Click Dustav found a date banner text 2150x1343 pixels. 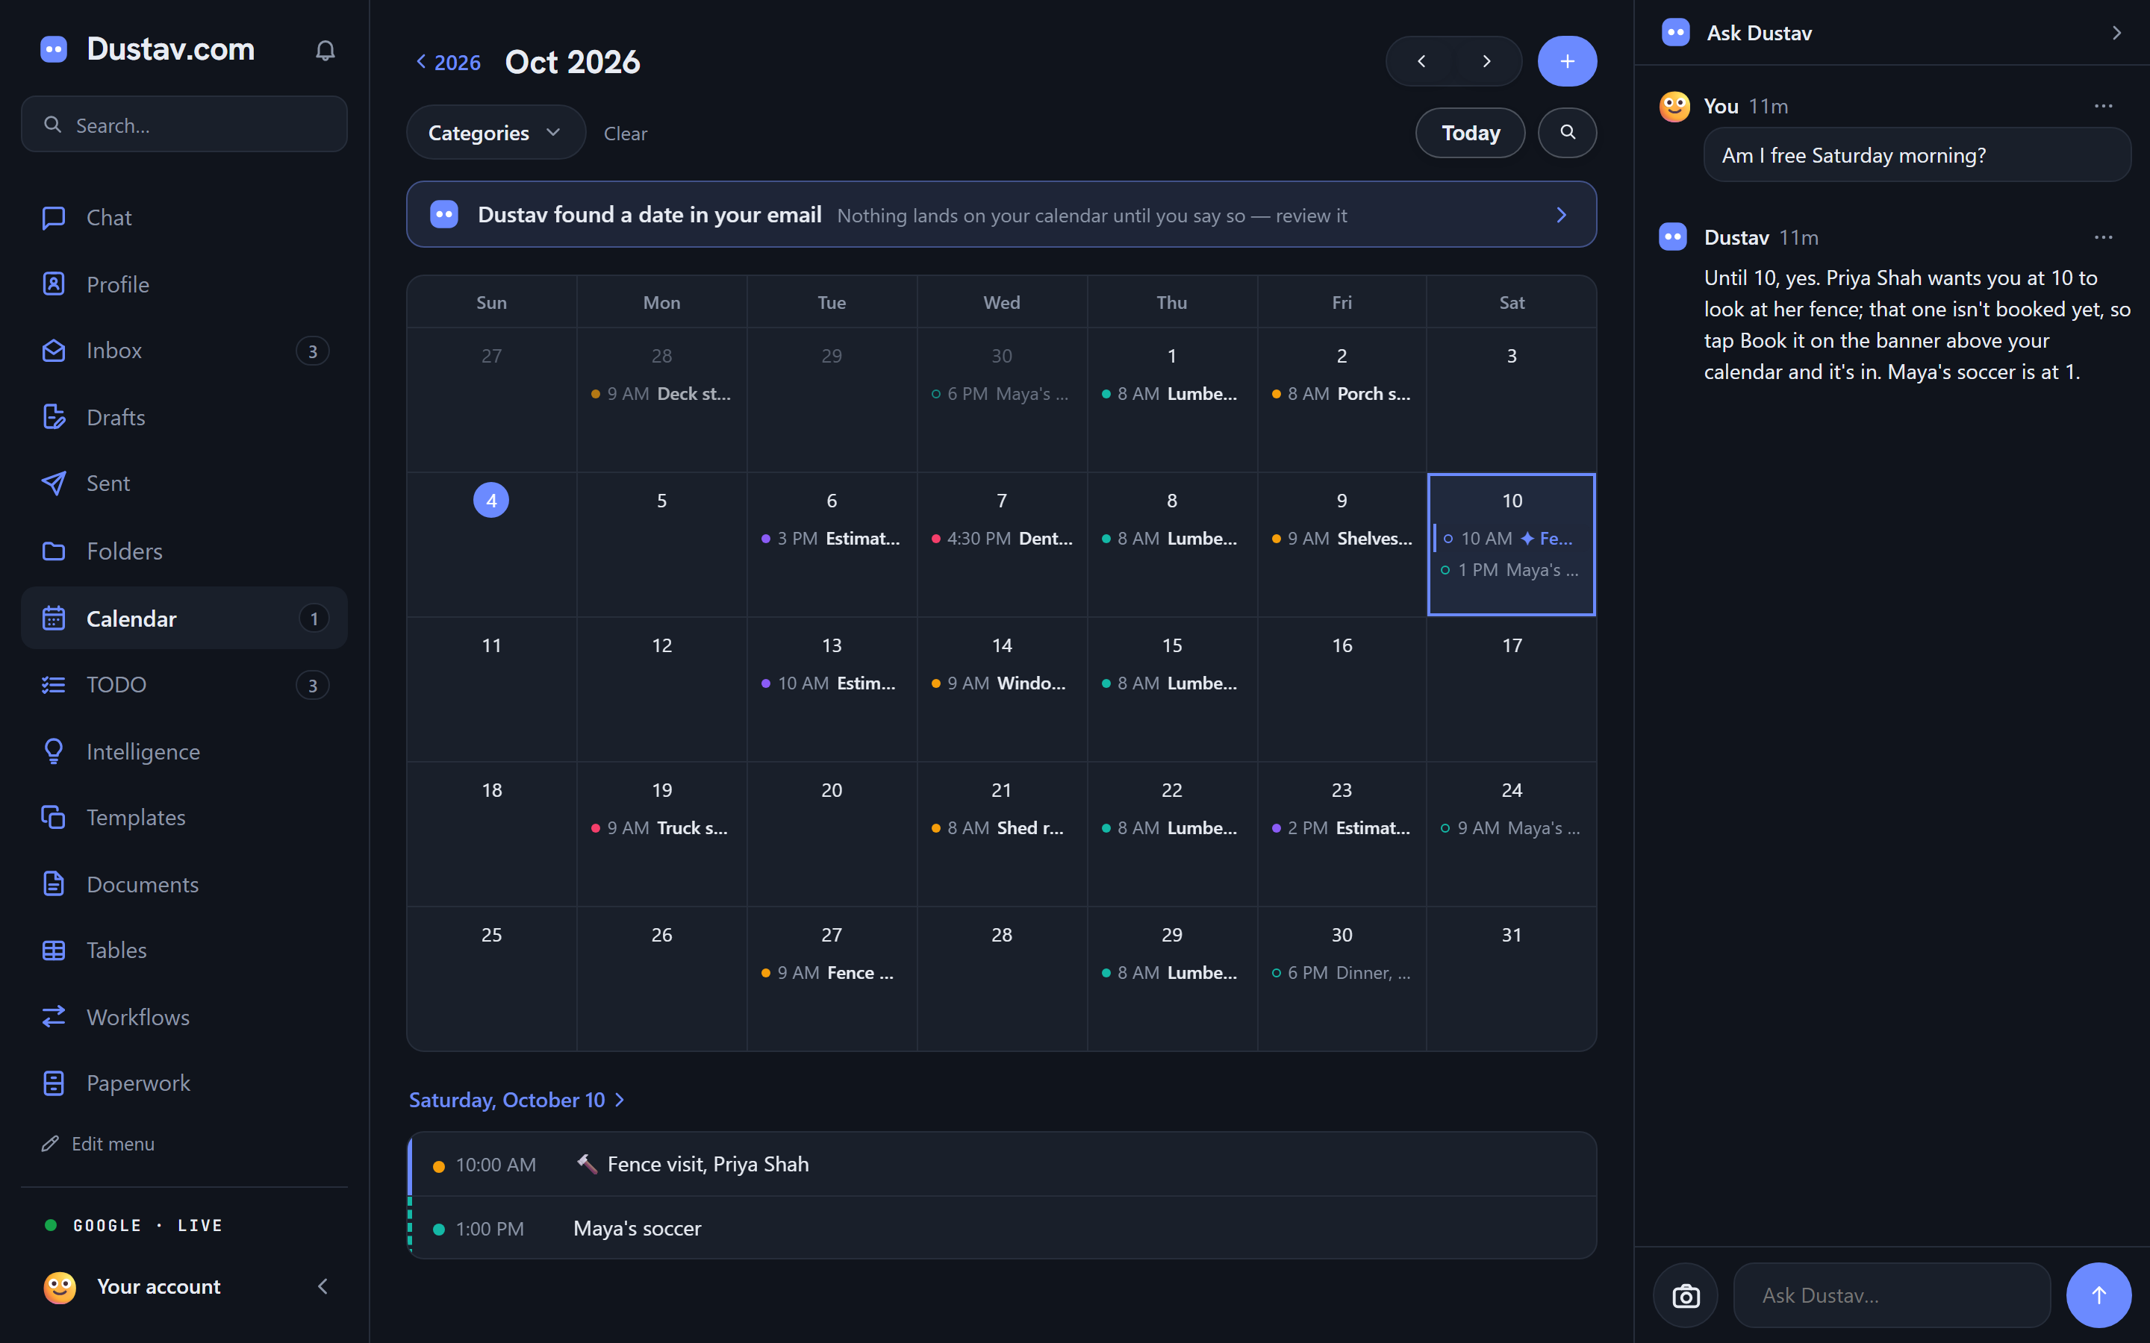[649, 215]
